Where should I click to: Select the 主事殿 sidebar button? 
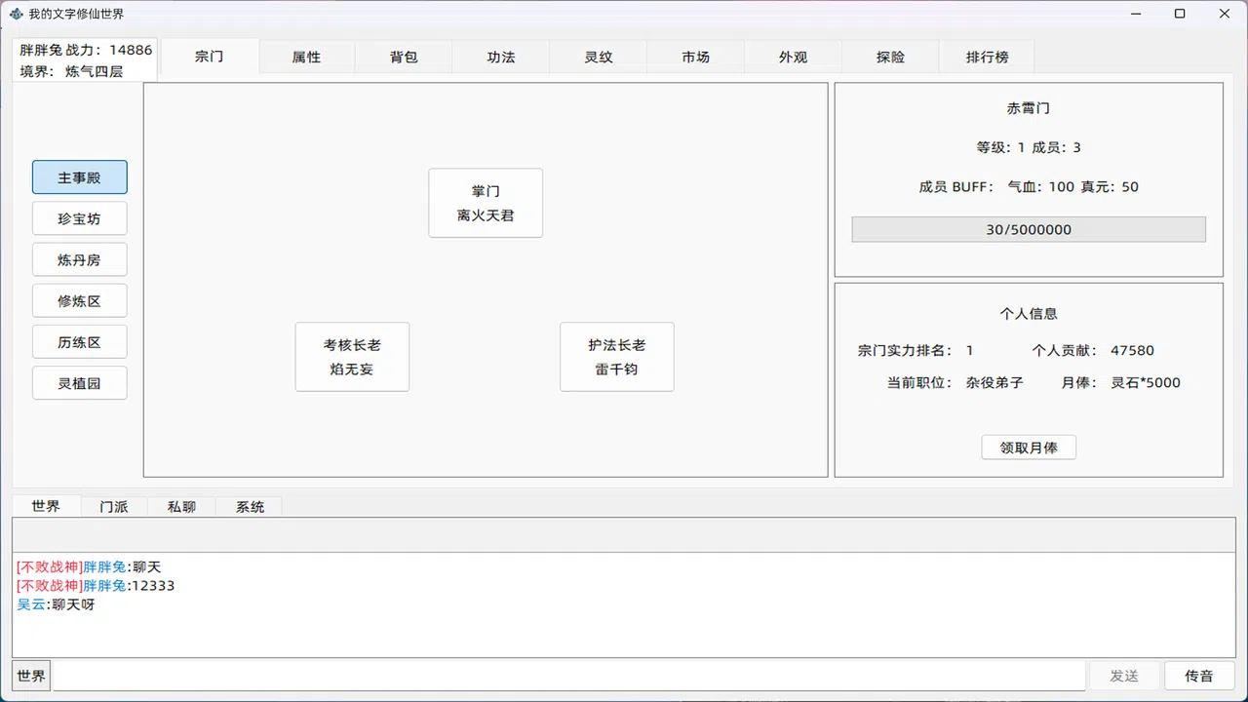(x=80, y=177)
